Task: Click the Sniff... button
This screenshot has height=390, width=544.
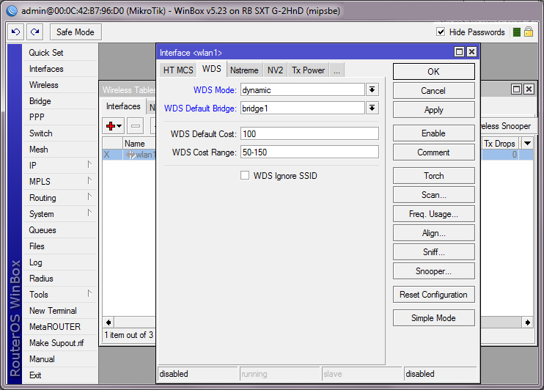Action: (434, 252)
